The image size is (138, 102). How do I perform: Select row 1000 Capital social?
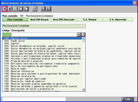(42, 38)
